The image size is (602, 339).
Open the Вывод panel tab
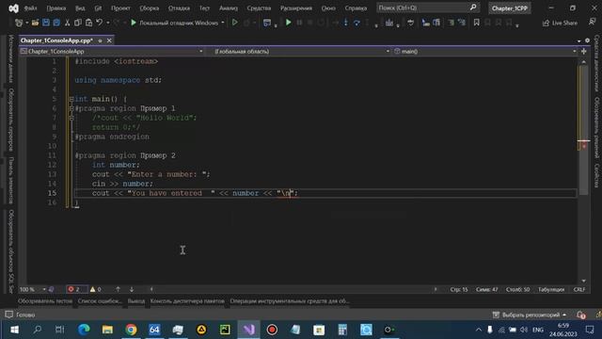coord(135,301)
